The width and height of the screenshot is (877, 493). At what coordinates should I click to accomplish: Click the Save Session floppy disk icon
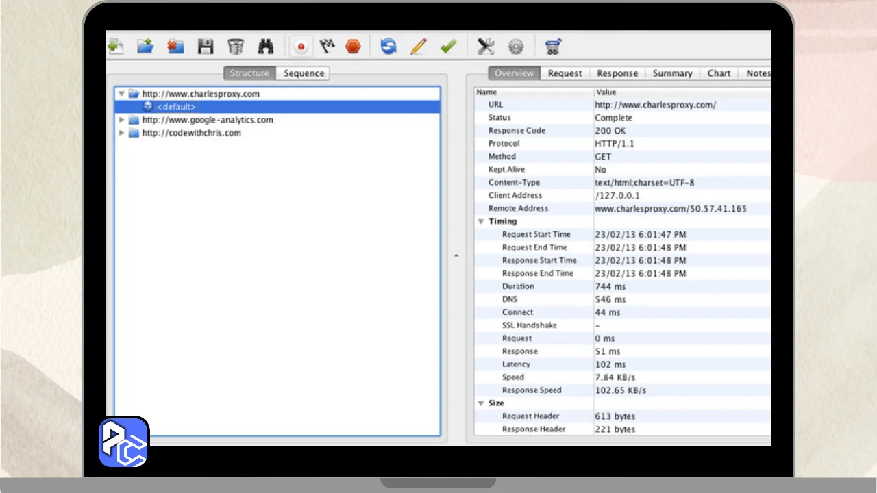[205, 47]
